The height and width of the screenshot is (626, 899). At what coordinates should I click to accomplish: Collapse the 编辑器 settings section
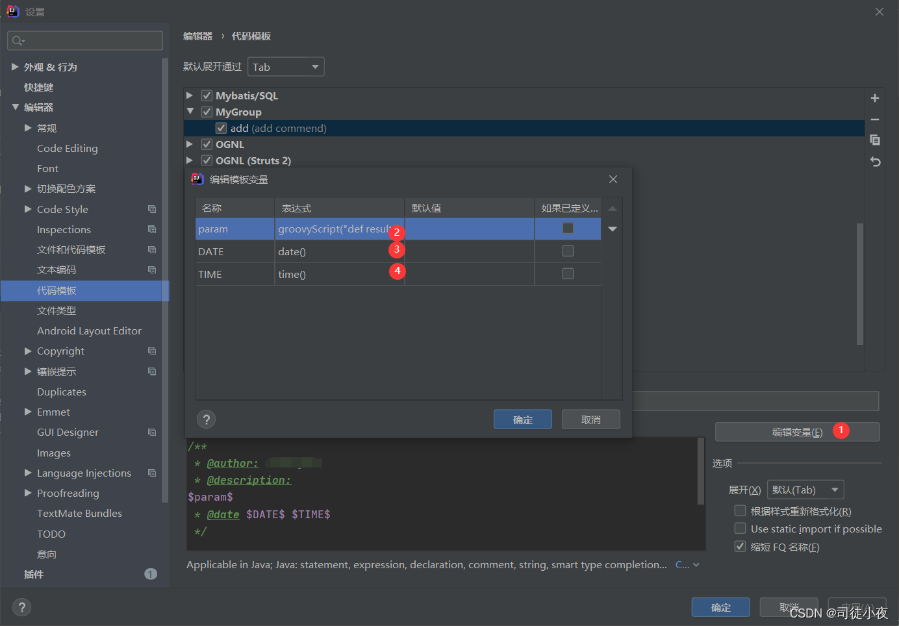coord(15,107)
